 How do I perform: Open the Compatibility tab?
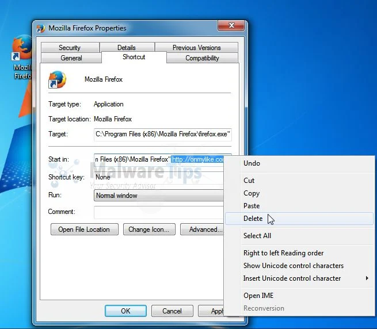click(202, 58)
